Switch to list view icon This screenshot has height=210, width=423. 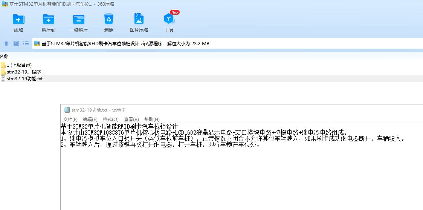26,43
